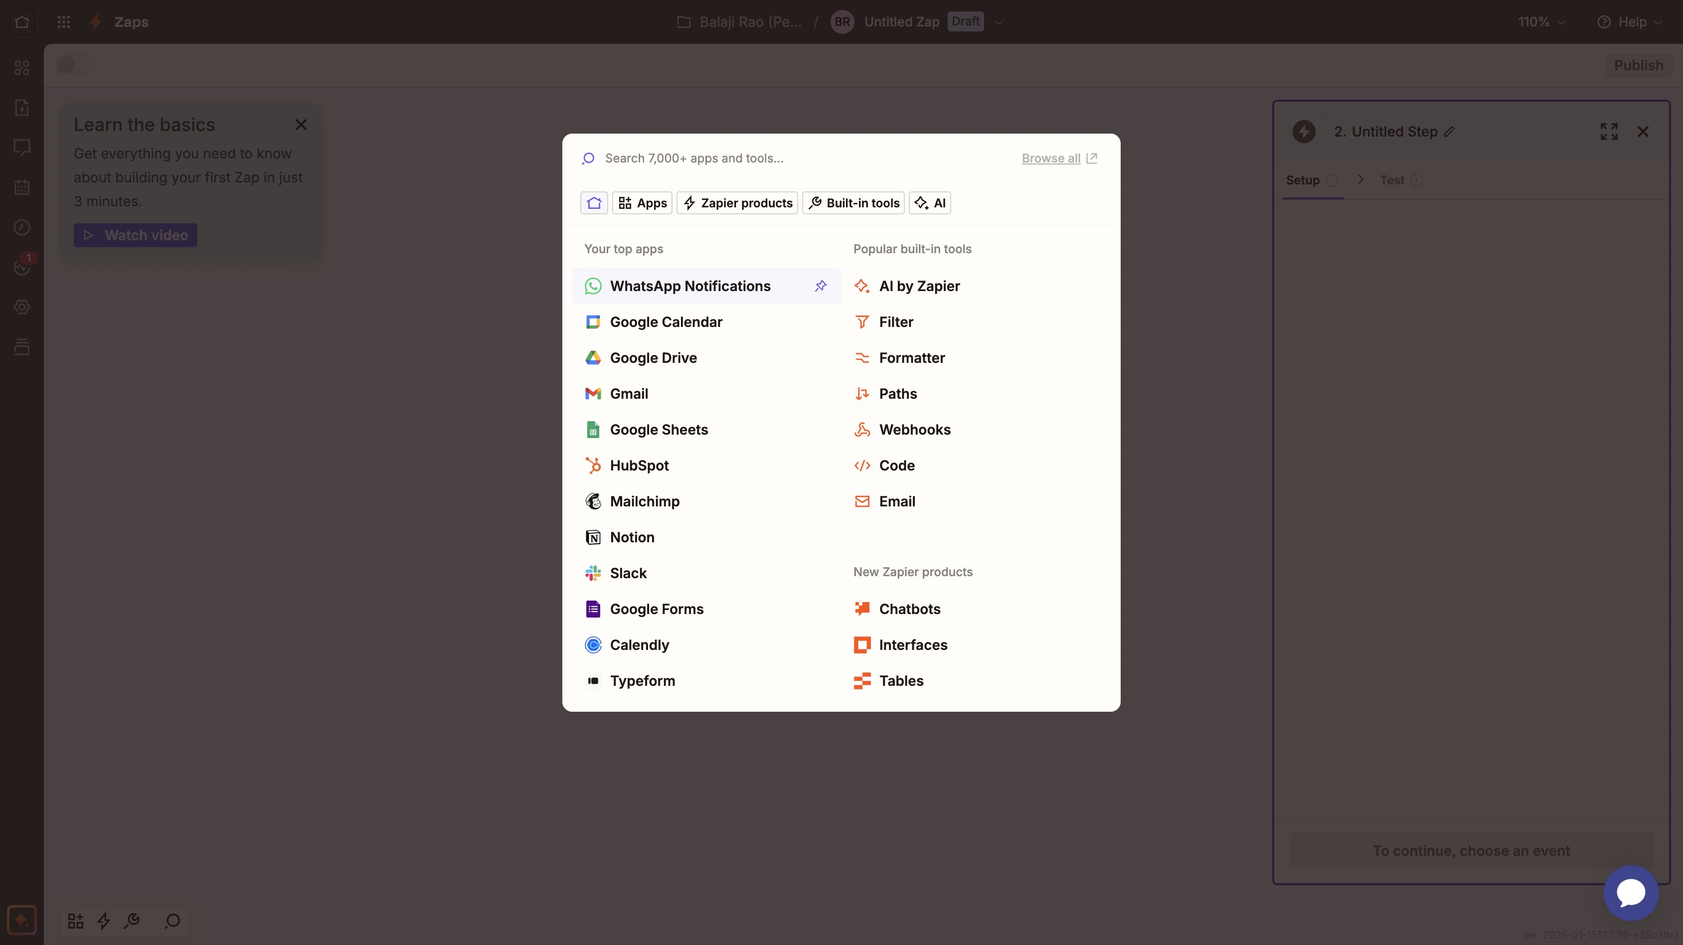
Task: Rename step with pencil edit icon
Action: [1449, 132]
